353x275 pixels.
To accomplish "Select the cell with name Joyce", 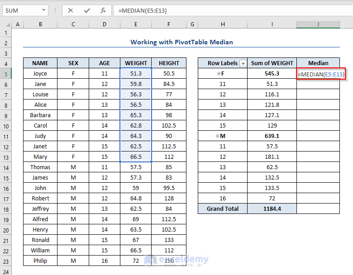I will (x=40, y=74).
